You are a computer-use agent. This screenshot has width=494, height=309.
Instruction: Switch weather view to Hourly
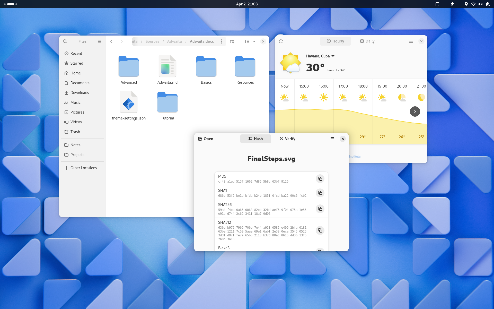coord(335,41)
